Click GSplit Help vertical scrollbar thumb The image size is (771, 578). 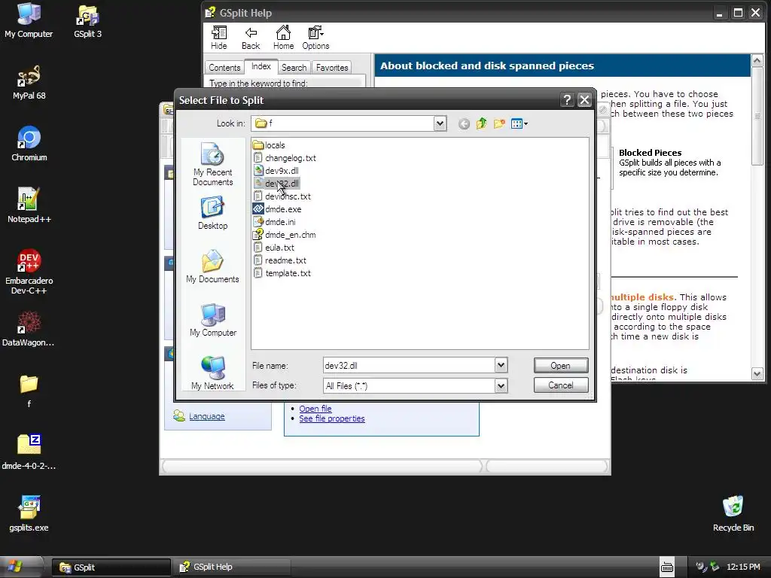pyautogui.click(x=757, y=117)
